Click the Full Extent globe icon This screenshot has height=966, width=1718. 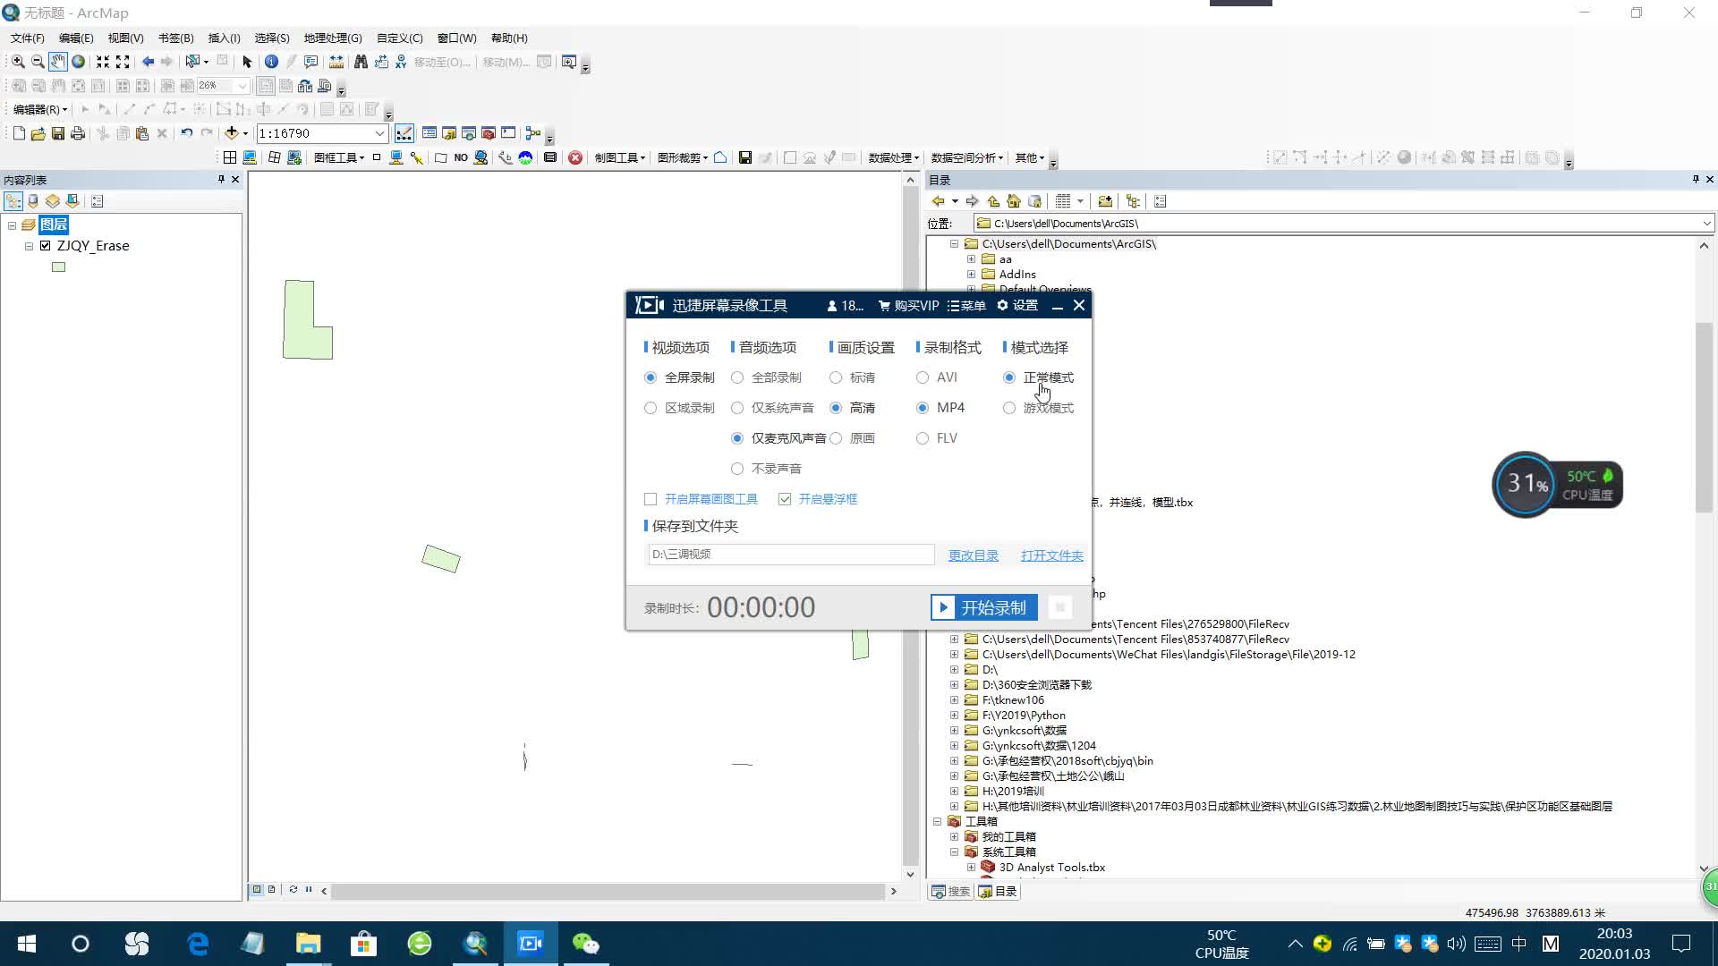tap(78, 62)
